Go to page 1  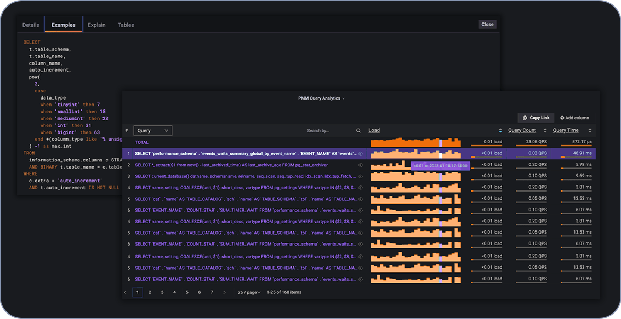(x=138, y=293)
